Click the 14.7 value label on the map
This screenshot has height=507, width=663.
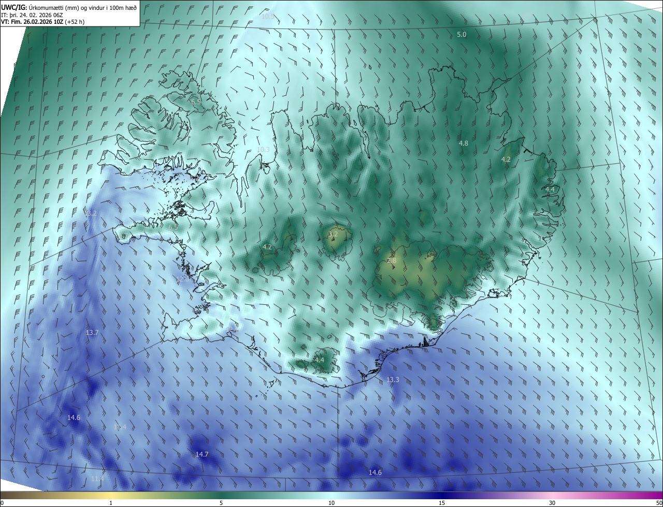coord(202,454)
